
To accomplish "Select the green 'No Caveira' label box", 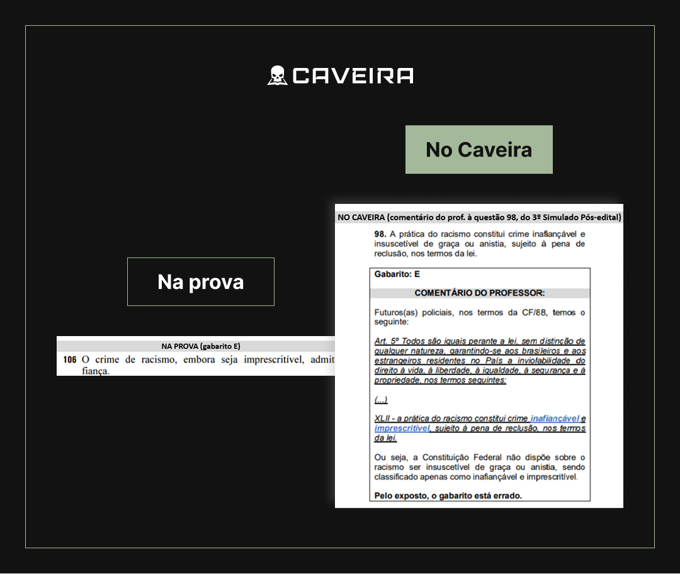I will pyautogui.click(x=479, y=150).
